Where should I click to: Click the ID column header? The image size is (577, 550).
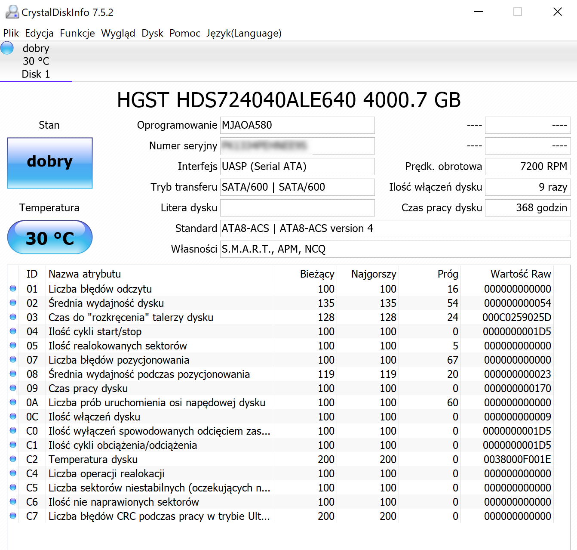32,274
